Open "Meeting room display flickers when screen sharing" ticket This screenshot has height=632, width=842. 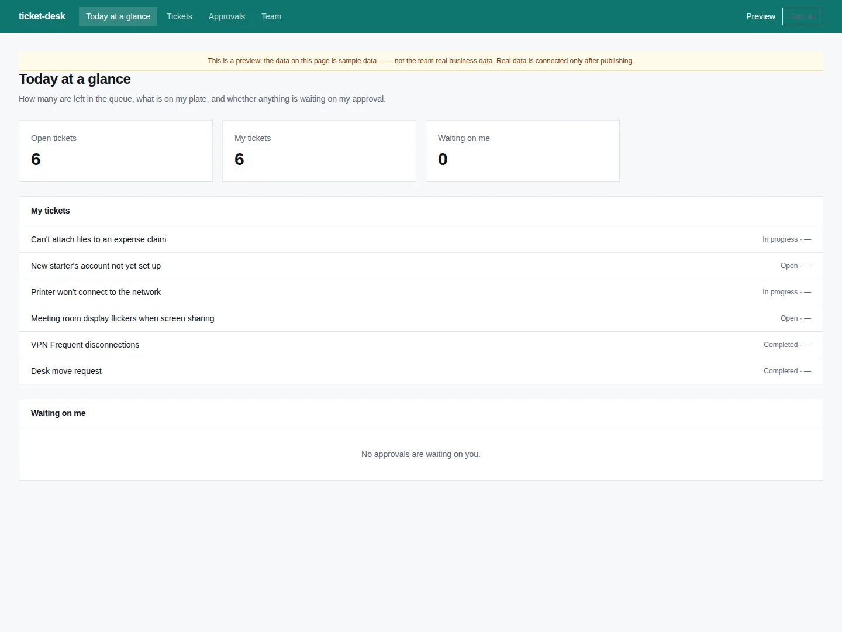421,318
